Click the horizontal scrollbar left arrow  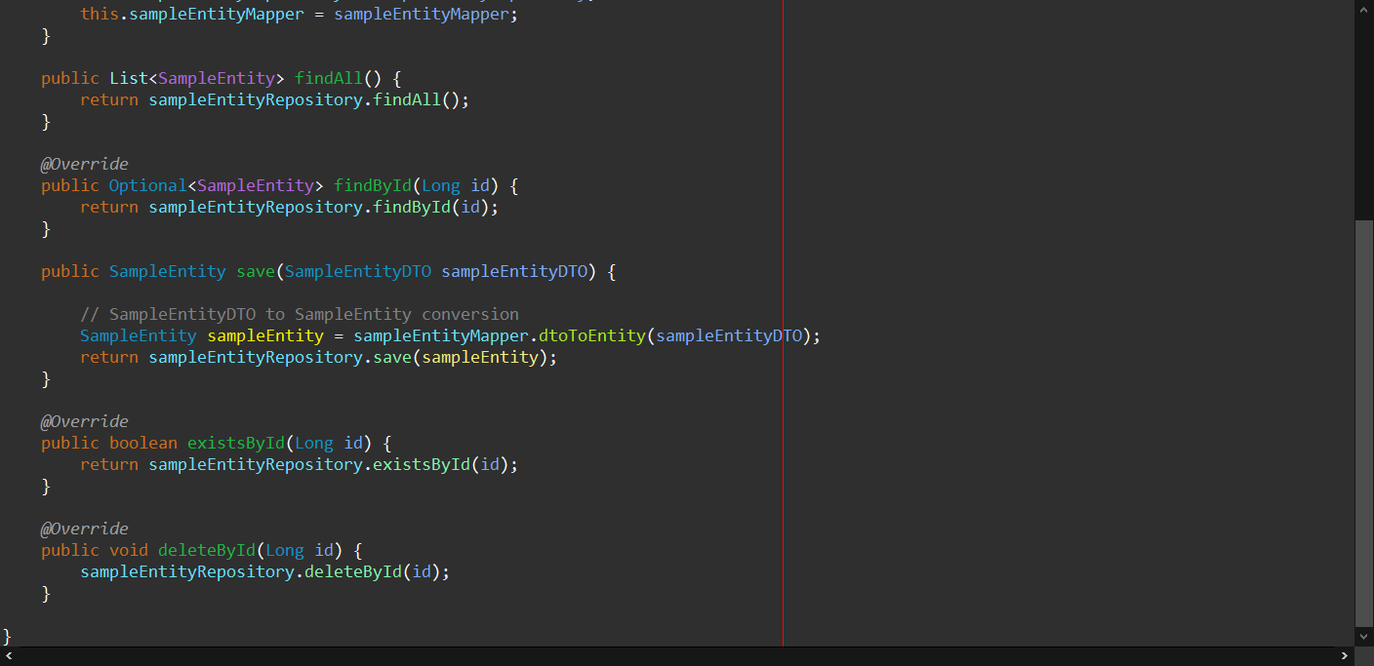click(x=9, y=657)
